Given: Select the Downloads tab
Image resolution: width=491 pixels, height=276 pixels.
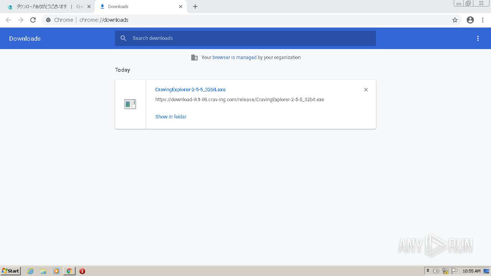Looking at the screenshot, I should 140,7.
